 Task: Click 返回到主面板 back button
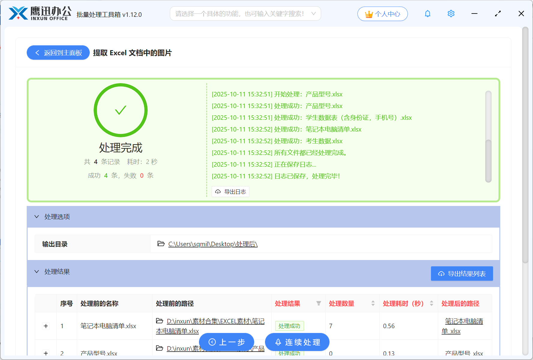[x=58, y=53]
